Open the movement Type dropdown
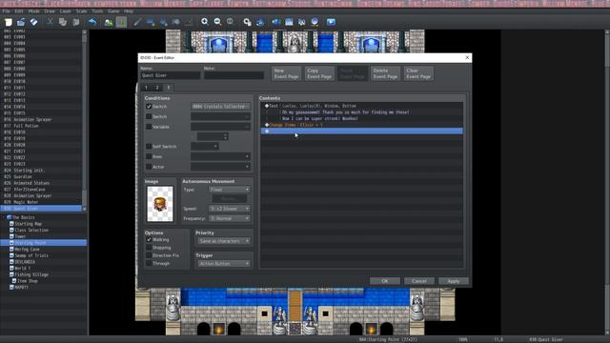Viewport: 610px width, 343px height. click(230, 190)
